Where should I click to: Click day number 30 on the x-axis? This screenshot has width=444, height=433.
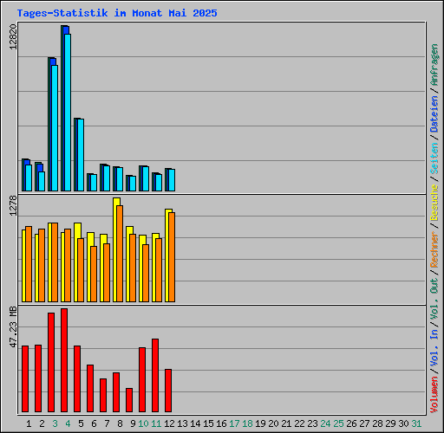tap(403, 423)
